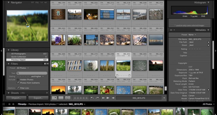Switch to grid view in the toolbar
Viewport: 217px width, 115px height.
[54, 98]
